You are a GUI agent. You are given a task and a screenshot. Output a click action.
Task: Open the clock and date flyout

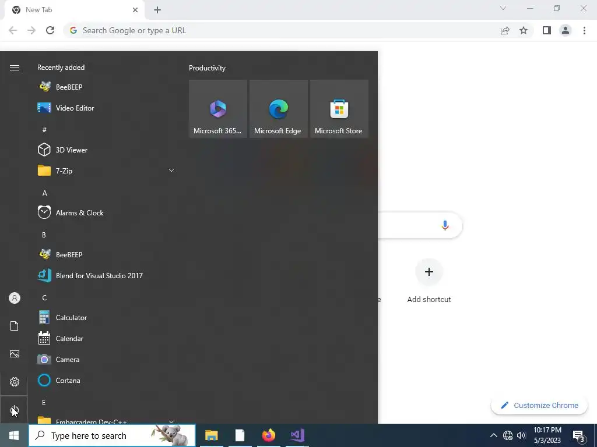click(547, 435)
